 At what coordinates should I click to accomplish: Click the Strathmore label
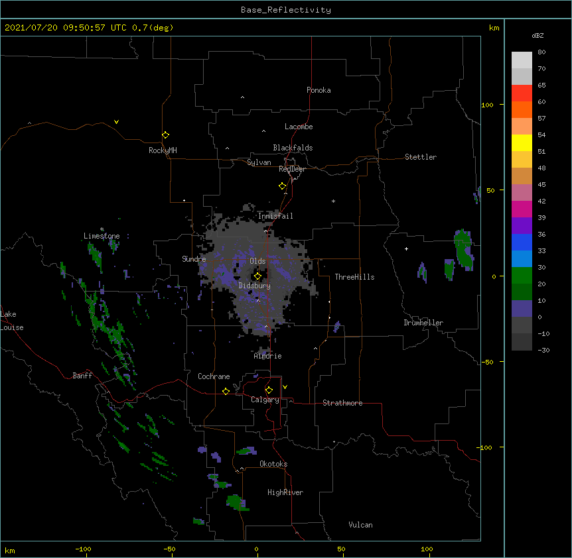[342, 403]
